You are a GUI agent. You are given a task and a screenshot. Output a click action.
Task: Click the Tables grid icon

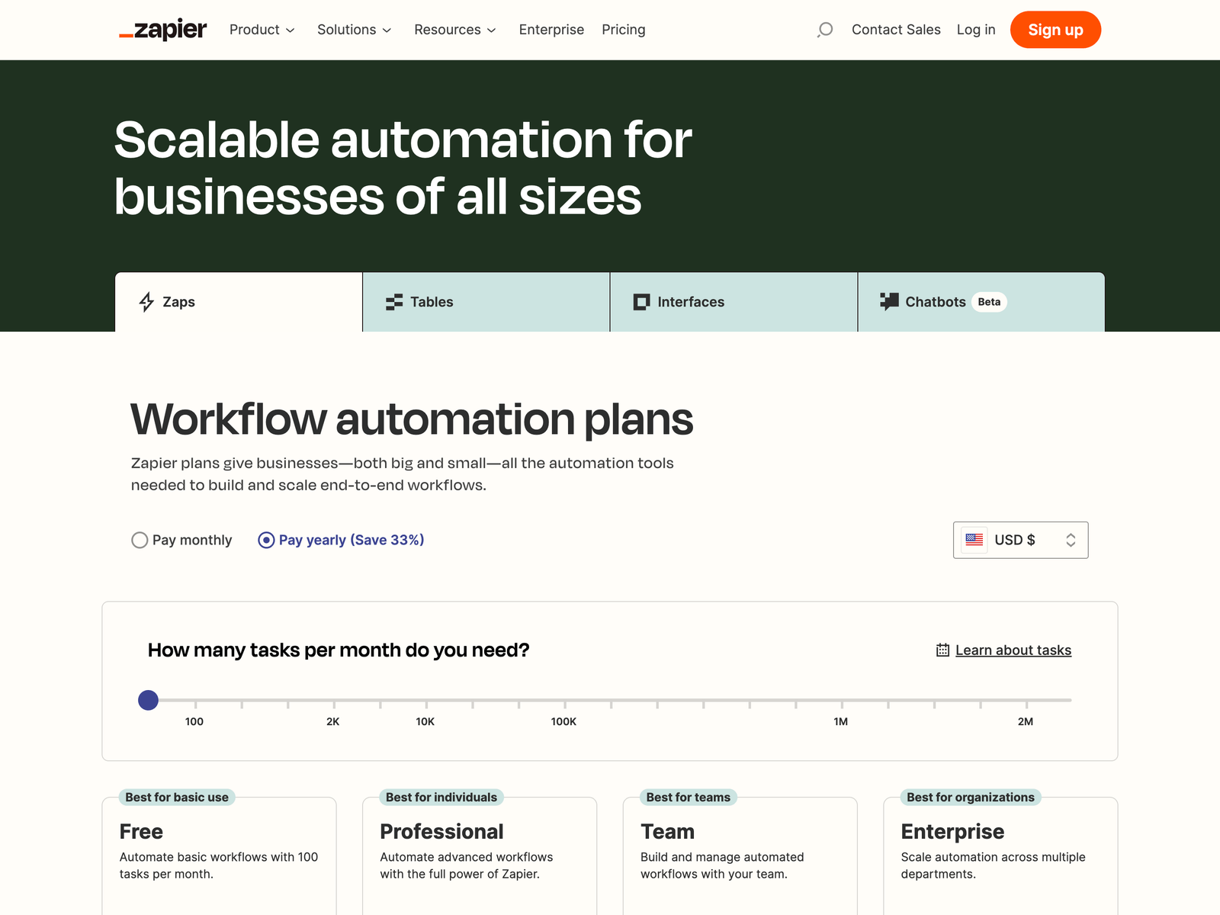coord(394,302)
